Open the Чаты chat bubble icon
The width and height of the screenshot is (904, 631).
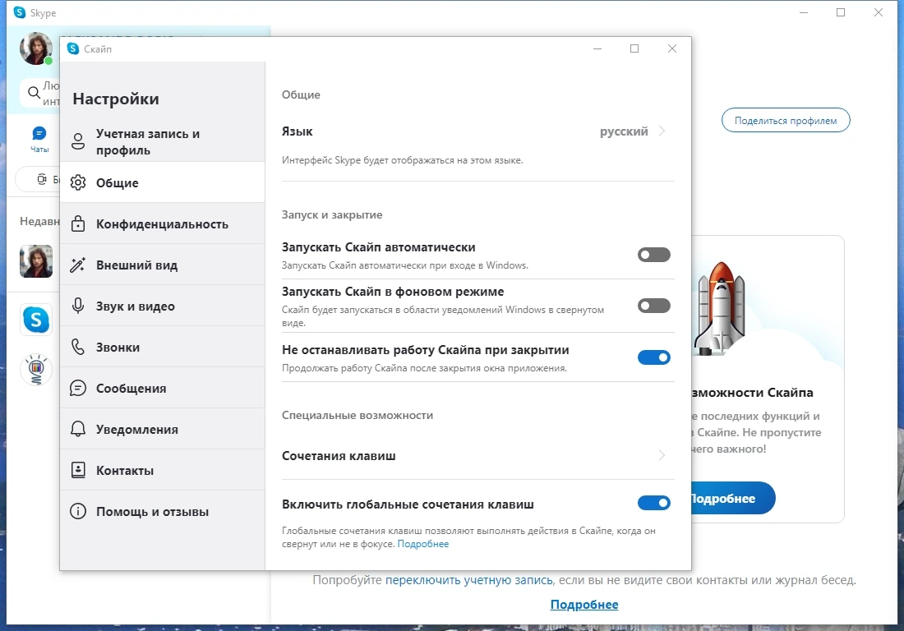coord(39,134)
